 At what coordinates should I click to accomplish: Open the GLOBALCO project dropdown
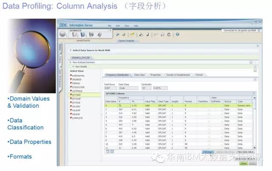(110, 31)
